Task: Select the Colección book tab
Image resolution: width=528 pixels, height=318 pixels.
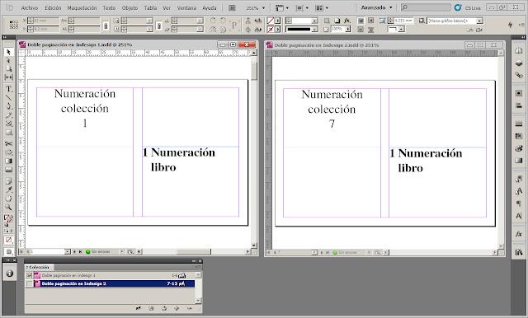Action: (x=38, y=267)
